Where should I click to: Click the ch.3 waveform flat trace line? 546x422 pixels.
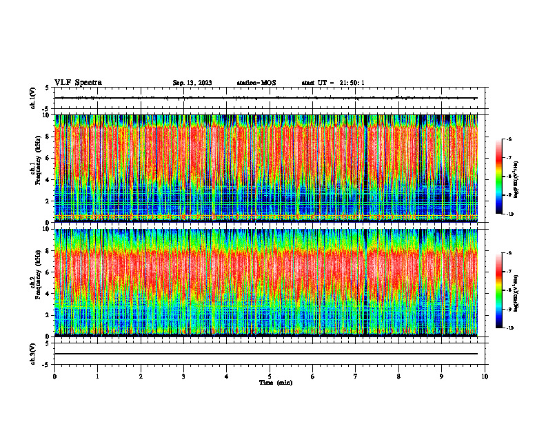(x=266, y=354)
